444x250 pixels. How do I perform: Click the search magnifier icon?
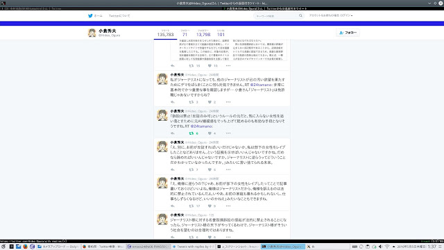(300, 16)
